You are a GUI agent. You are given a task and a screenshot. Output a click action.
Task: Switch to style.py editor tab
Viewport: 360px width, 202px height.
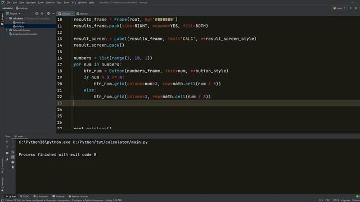pyautogui.click(x=83, y=13)
